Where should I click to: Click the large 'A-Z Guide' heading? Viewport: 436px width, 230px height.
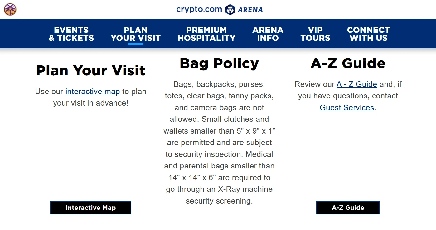tap(348, 63)
